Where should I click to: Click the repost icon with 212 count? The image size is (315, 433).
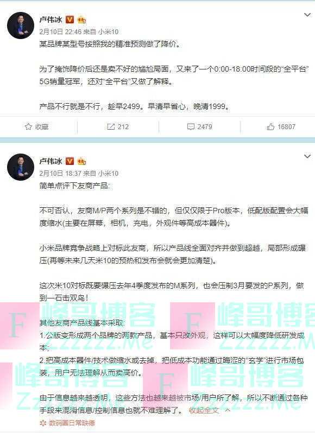(111, 127)
